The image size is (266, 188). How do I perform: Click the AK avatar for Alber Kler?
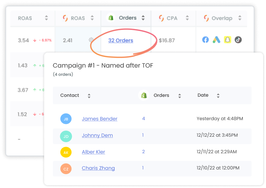[x=66, y=152]
